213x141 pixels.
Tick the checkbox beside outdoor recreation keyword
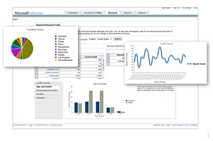point(37,72)
